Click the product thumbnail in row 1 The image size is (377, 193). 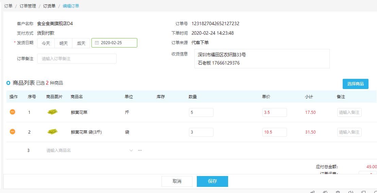tap(53, 112)
